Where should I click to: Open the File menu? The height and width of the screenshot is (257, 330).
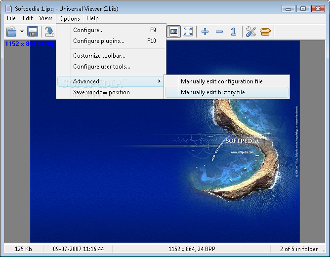[11, 18]
